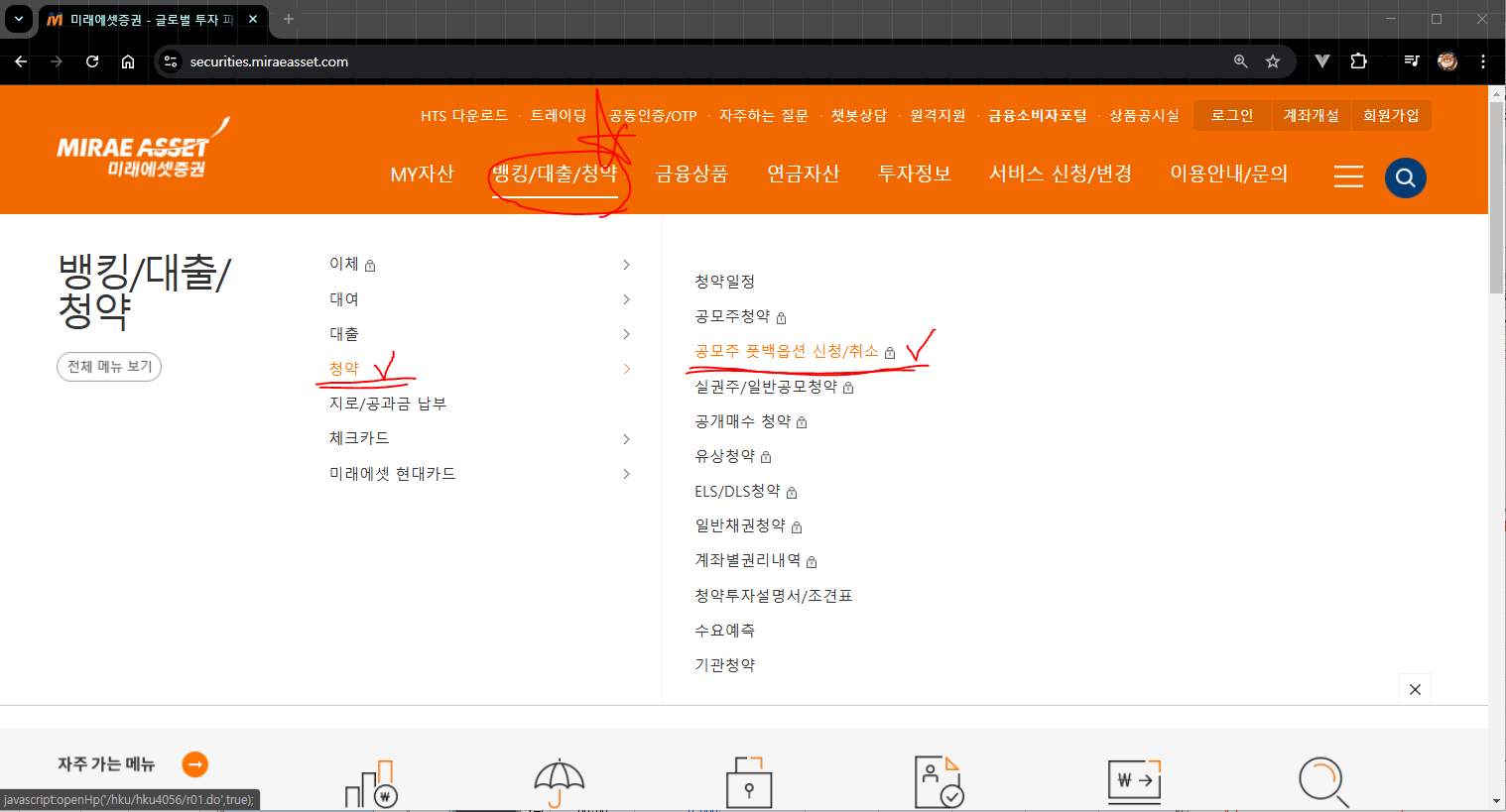Open the hamburger full menu icon
The width and height of the screenshot is (1506, 812).
coord(1348,176)
